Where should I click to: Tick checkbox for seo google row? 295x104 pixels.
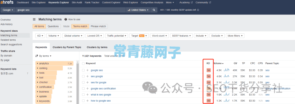[x=83, y=76]
